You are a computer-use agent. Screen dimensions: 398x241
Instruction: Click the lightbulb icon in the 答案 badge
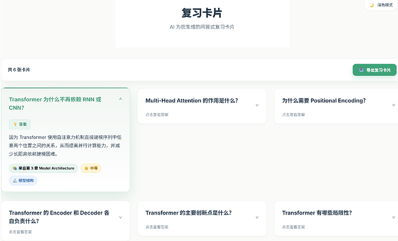(15, 125)
